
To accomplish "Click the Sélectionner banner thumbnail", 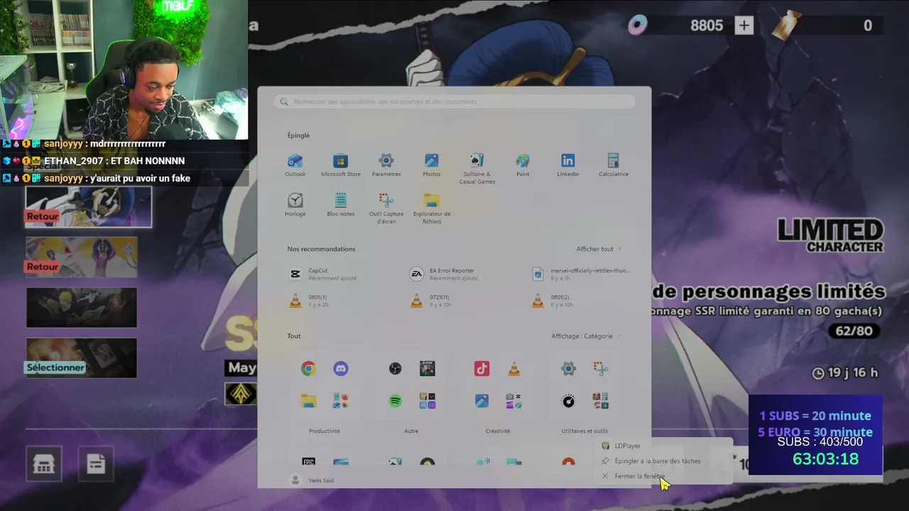I will (82, 358).
